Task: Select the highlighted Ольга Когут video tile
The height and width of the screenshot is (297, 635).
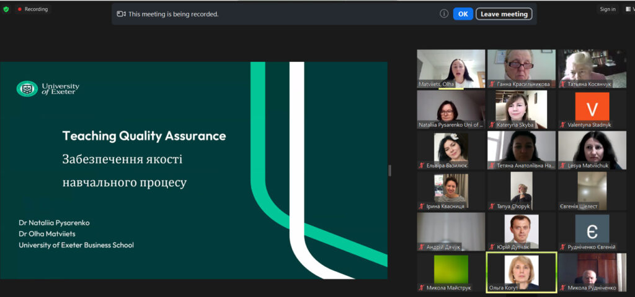Action: [x=521, y=270]
